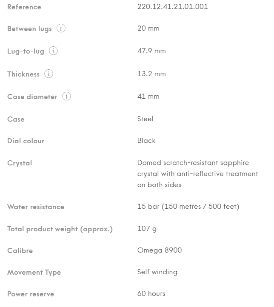Image resolution: width=274 pixels, height=307 pixels.
Task: Click the Omega 8900 calibre value
Action: coord(160,250)
